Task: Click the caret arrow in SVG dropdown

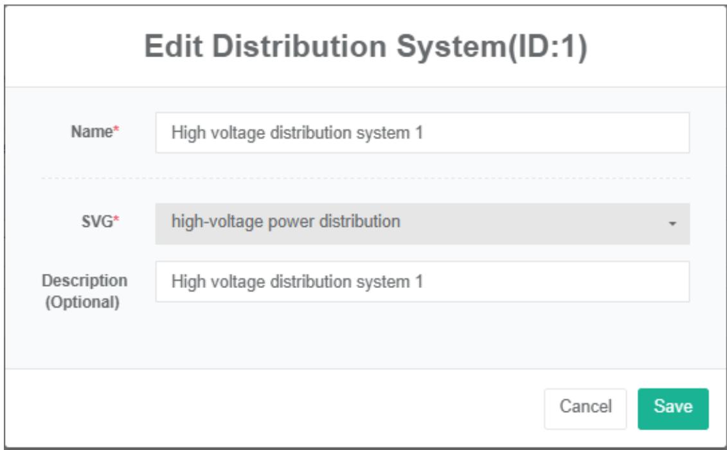Action: [672, 224]
